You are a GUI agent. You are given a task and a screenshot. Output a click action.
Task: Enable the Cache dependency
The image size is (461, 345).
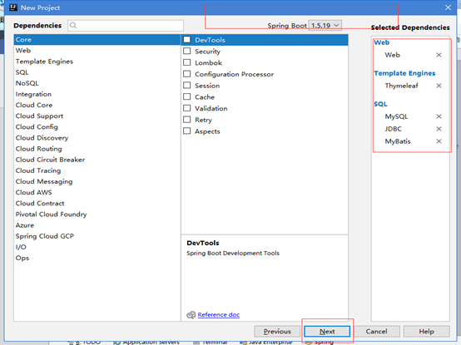(x=187, y=97)
